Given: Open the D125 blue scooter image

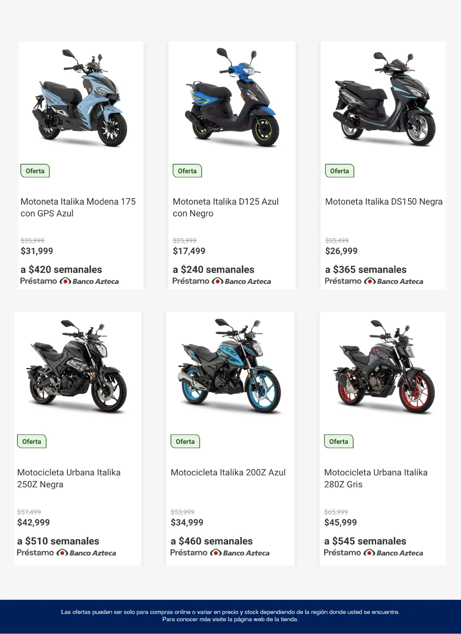Looking at the screenshot, I should (232, 98).
